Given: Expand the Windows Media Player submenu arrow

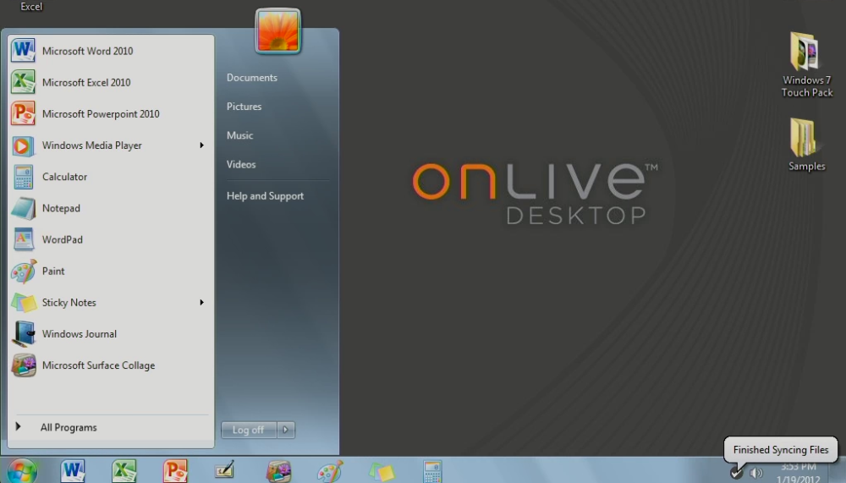Looking at the screenshot, I should (x=202, y=145).
